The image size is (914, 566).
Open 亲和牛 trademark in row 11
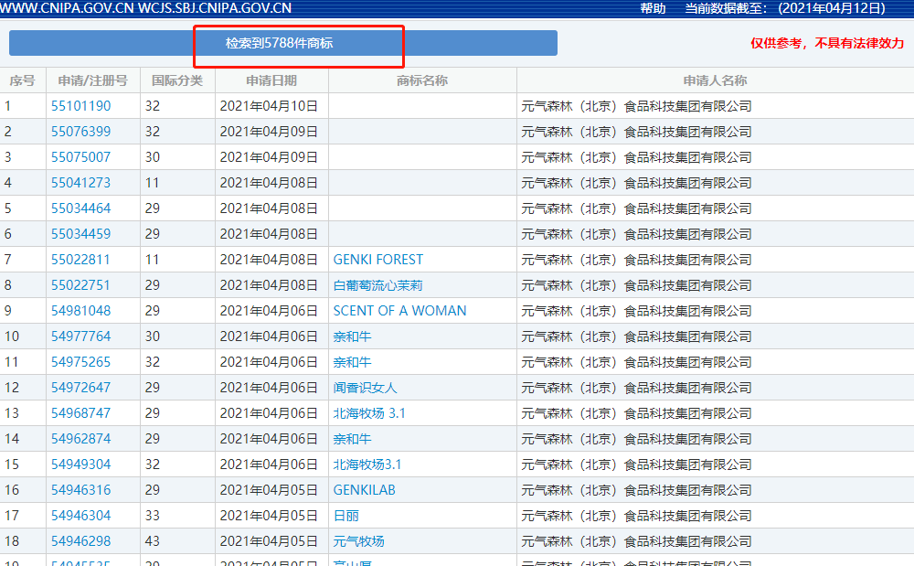coord(352,363)
